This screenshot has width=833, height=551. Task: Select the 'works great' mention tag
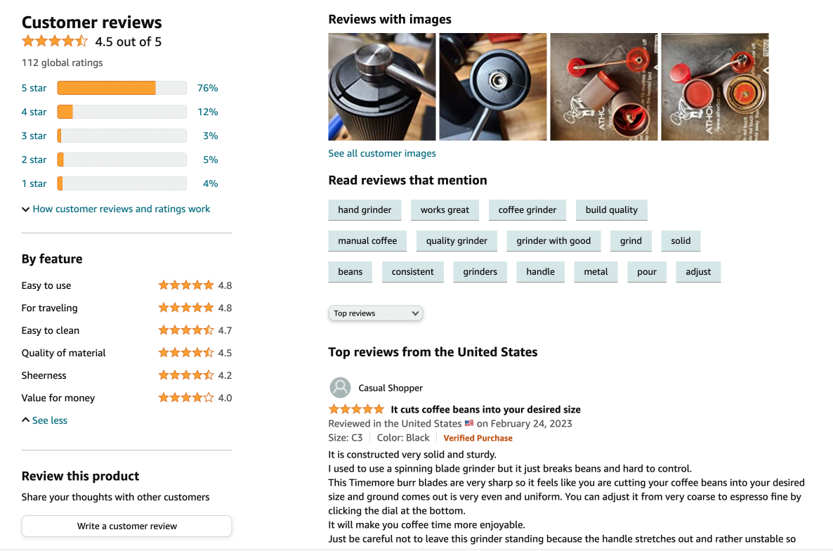coord(445,210)
